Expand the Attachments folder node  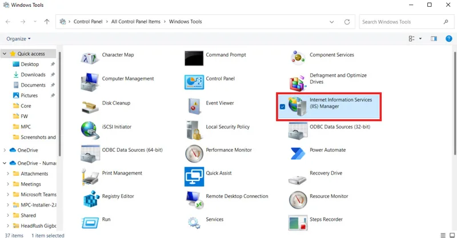(8, 174)
